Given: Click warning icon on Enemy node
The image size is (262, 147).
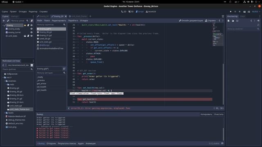Looking at the screenshot, I should tap(25, 25).
